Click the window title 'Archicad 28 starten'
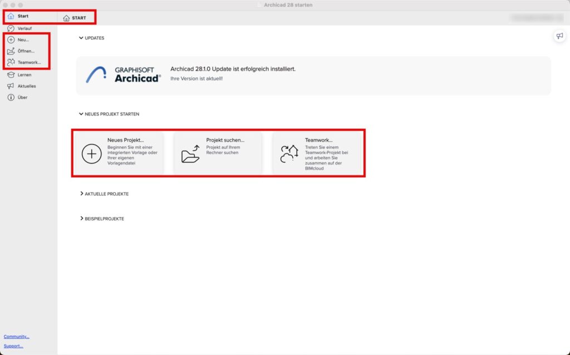The width and height of the screenshot is (570, 355). pyautogui.click(x=288, y=5)
